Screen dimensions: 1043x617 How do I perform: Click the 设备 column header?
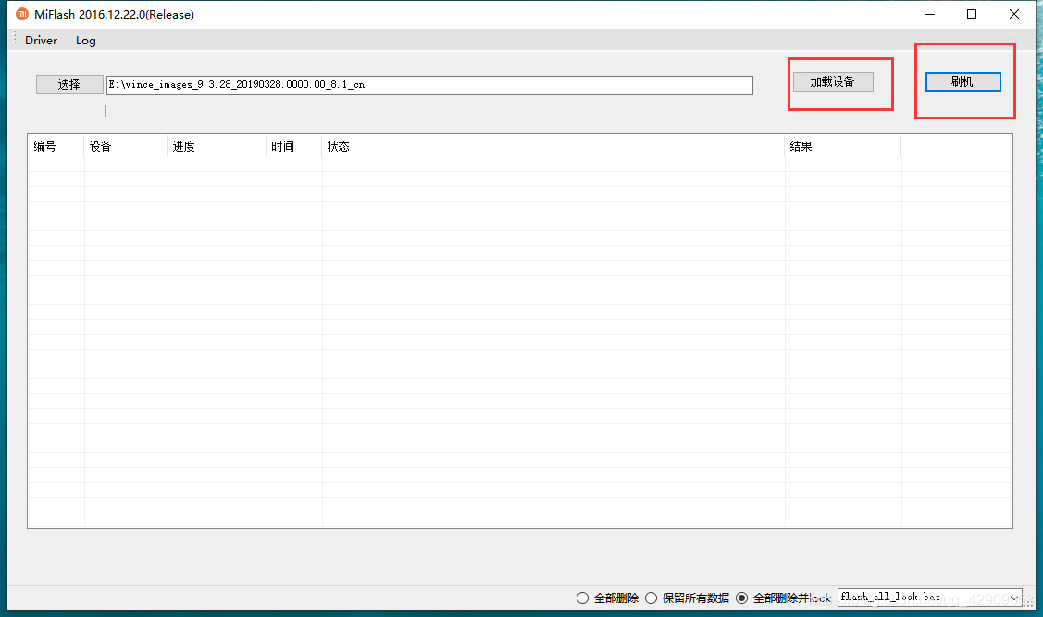[126, 146]
